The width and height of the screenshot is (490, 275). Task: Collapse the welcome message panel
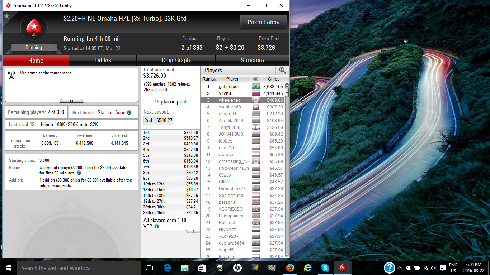pos(71,101)
